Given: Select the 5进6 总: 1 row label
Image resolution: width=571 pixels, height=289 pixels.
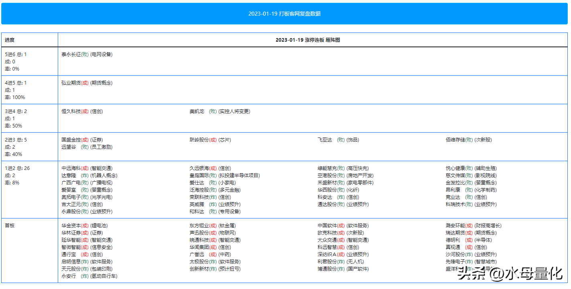Looking at the screenshot, I should pyautogui.click(x=16, y=55).
